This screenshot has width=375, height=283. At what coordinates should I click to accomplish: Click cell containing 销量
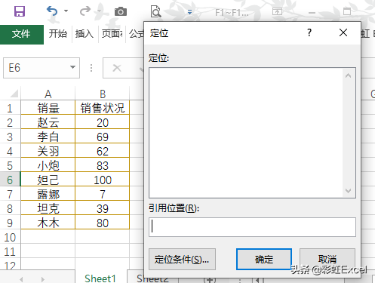48,108
